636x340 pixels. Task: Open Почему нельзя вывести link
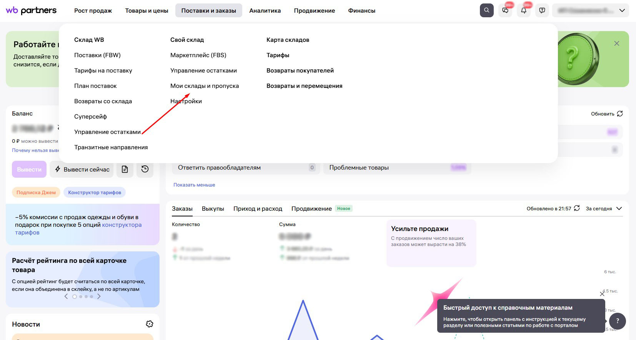point(35,150)
